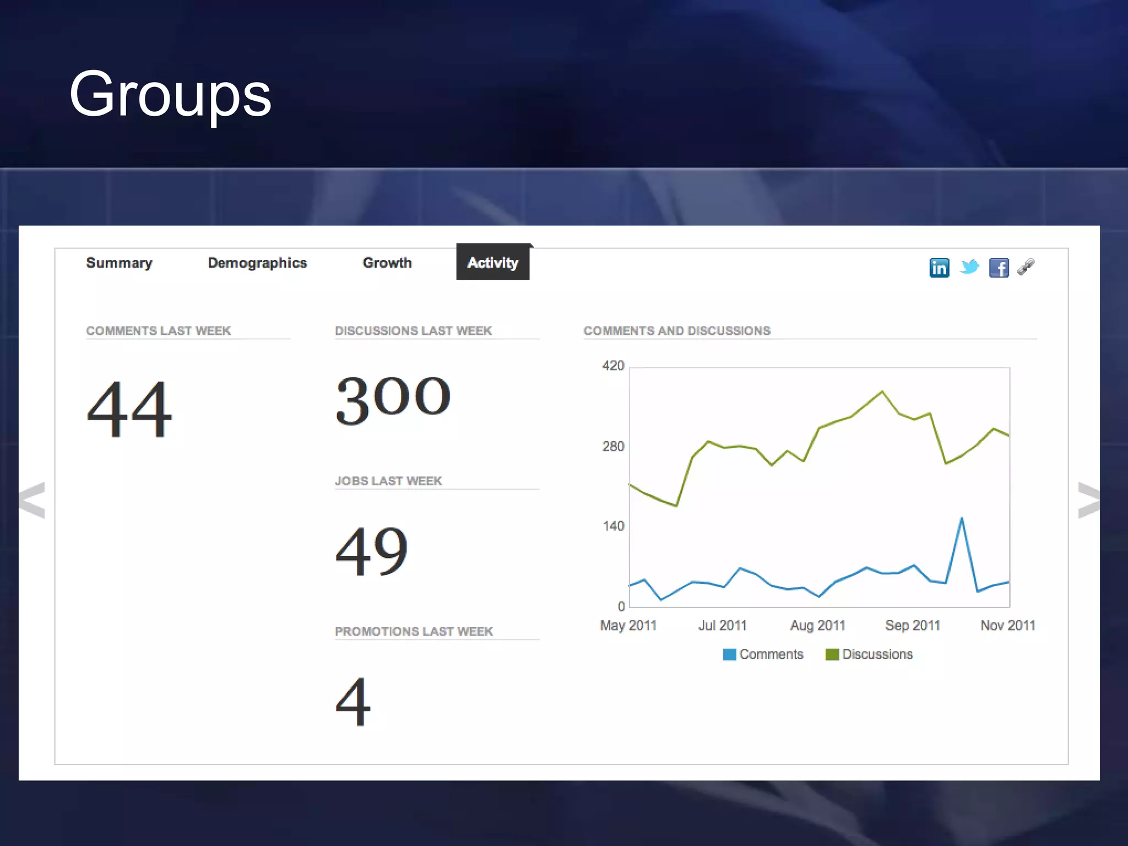Go to next slide with right arrow
The image size is (1128, 846).
click(1088, 500)
